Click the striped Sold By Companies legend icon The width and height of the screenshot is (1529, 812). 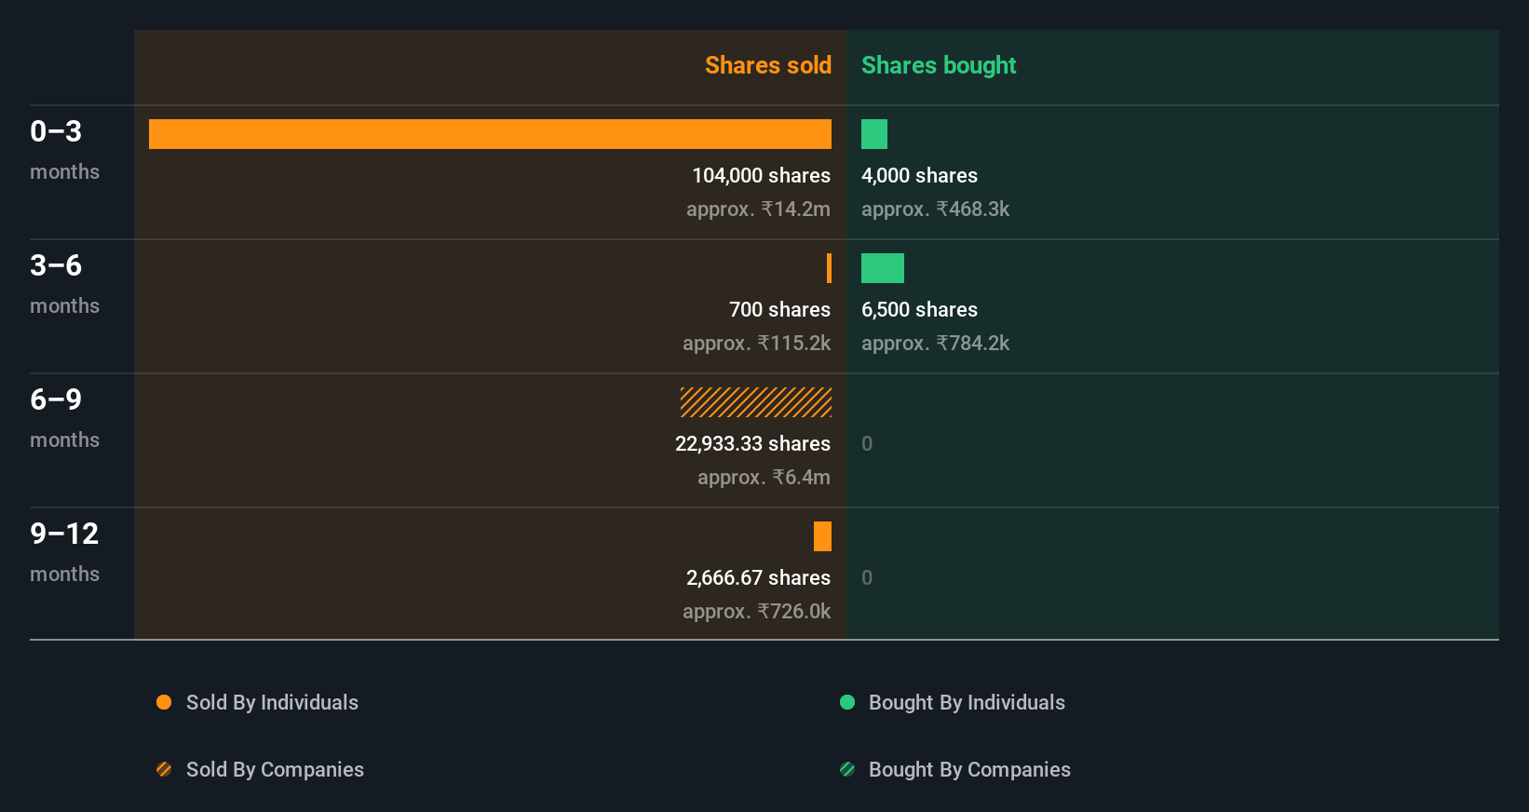click(x=164, y=769)
